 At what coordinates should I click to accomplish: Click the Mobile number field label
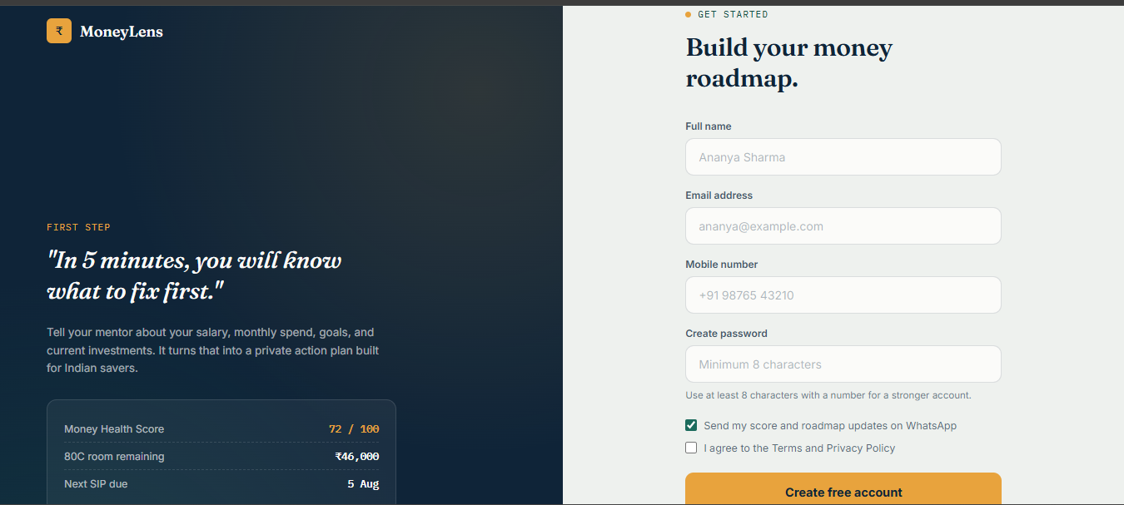pyautogui.click(x=722, y=265)
